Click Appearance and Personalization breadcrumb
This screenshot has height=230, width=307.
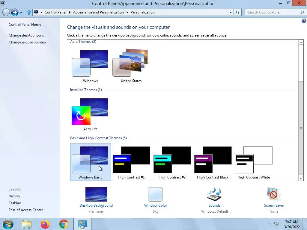pos(98,12)
